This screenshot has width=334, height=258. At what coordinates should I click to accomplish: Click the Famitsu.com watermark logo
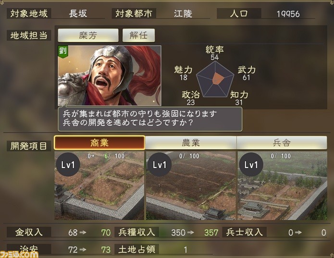click(x=19, y=254)
